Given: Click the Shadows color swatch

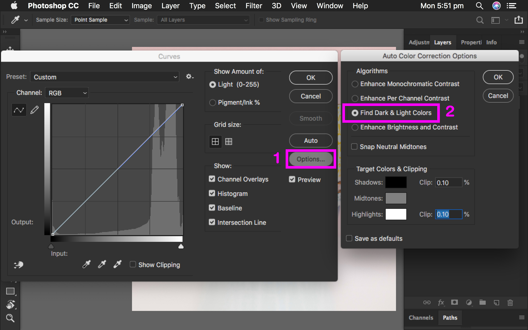Looking at the screenshot, I should (x=396, y=182).
